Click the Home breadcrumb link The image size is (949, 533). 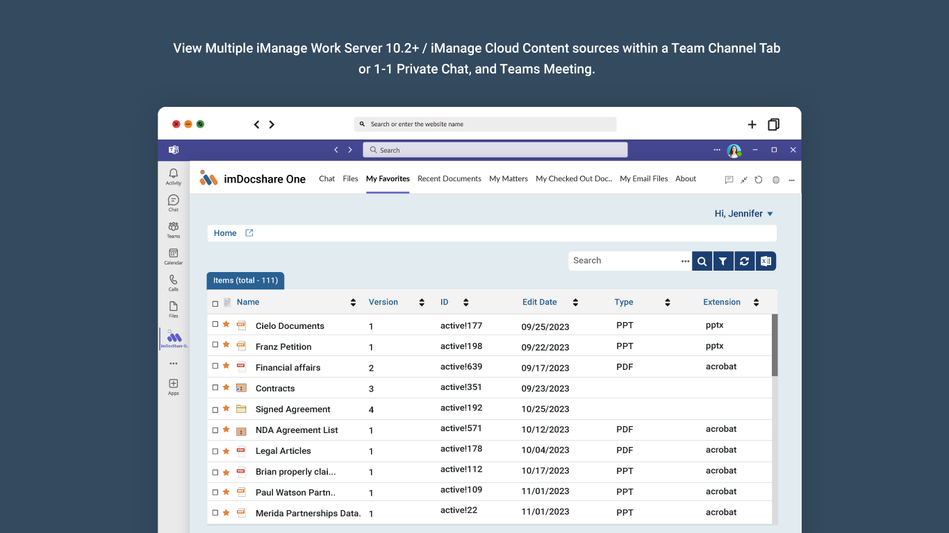[x=225, y=233]
